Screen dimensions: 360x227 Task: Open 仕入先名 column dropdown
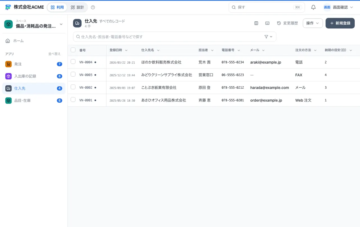(x=158, y=50)
